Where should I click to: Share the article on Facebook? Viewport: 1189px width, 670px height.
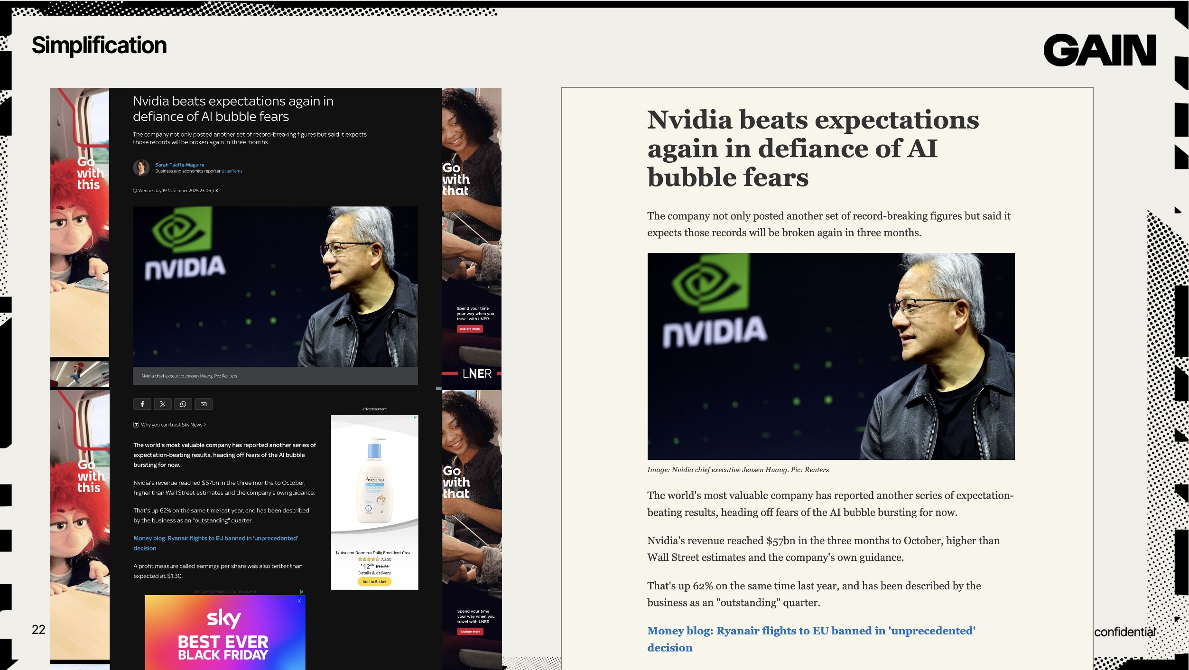pos(142,404)
